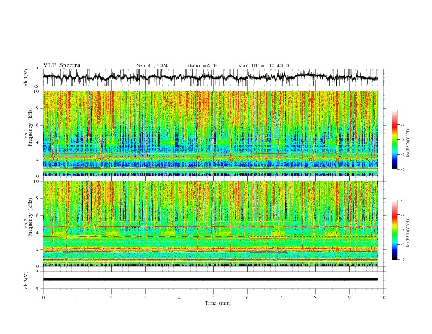Viewport: 432px width, 334px height.
Task: Click the ch.2 spectrogram panel
Action: coord(211,224)
